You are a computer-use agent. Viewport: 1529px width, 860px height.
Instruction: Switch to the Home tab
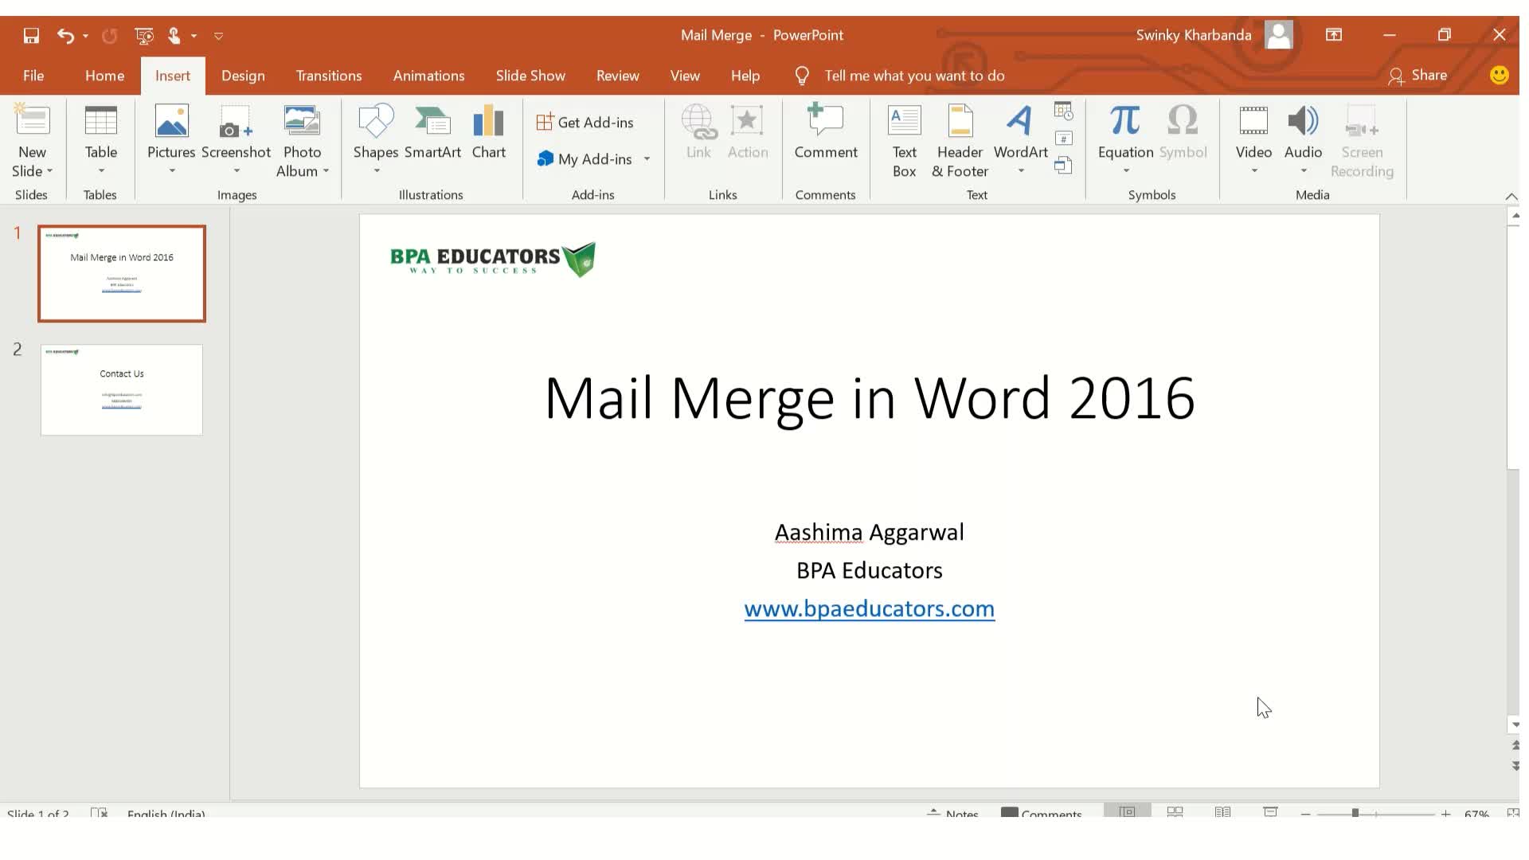(x=105, y=76)
